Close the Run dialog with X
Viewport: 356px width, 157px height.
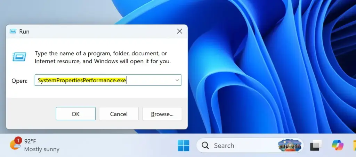click(x=180, y=31)
